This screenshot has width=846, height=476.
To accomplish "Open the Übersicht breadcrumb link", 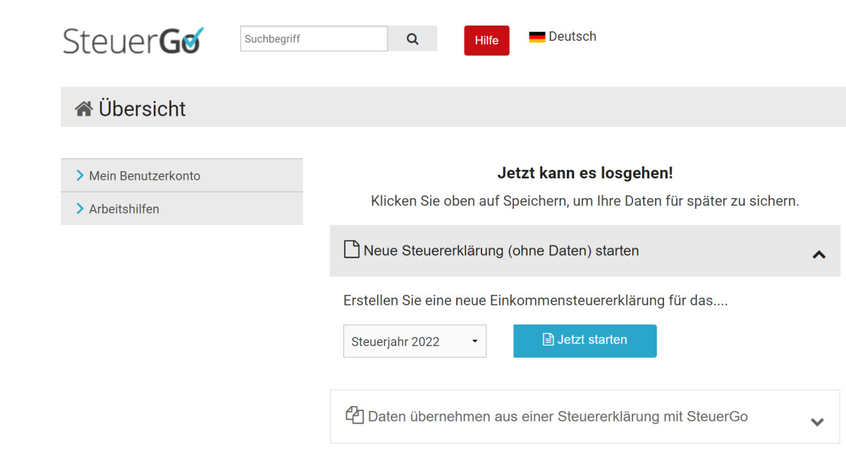I will (141, 108).
